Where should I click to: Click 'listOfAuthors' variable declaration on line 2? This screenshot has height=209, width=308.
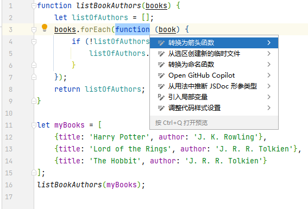click(x=100, y=18)
